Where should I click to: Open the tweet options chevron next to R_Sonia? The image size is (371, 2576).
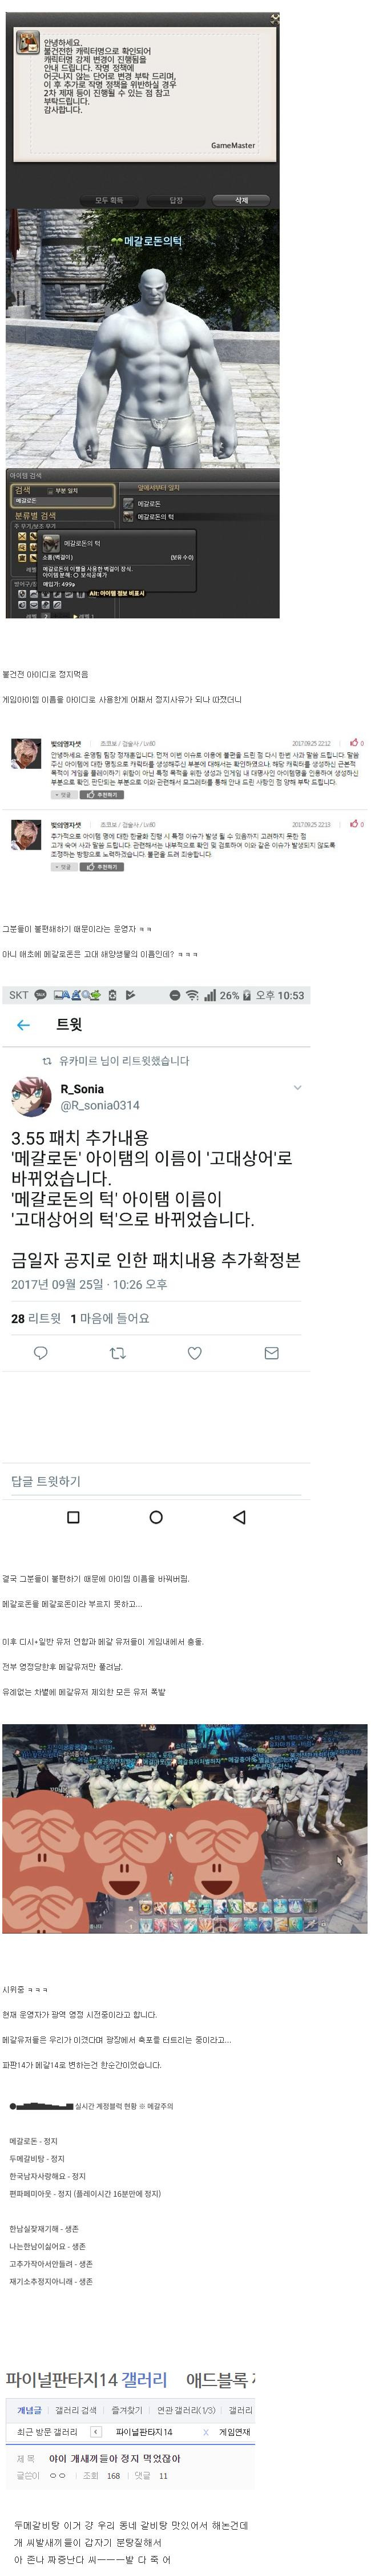(296, 1088)
